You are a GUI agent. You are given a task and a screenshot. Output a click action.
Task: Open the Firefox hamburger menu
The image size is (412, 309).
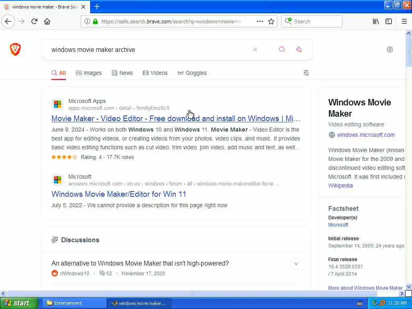[404, 22]
